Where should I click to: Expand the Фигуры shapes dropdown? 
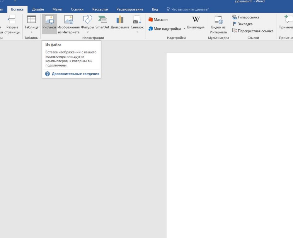pyautogui.click(x=87, y=32)
